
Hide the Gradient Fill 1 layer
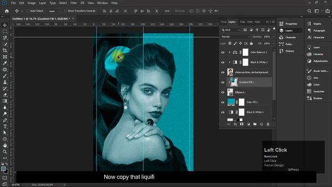(x=223, y=82)
